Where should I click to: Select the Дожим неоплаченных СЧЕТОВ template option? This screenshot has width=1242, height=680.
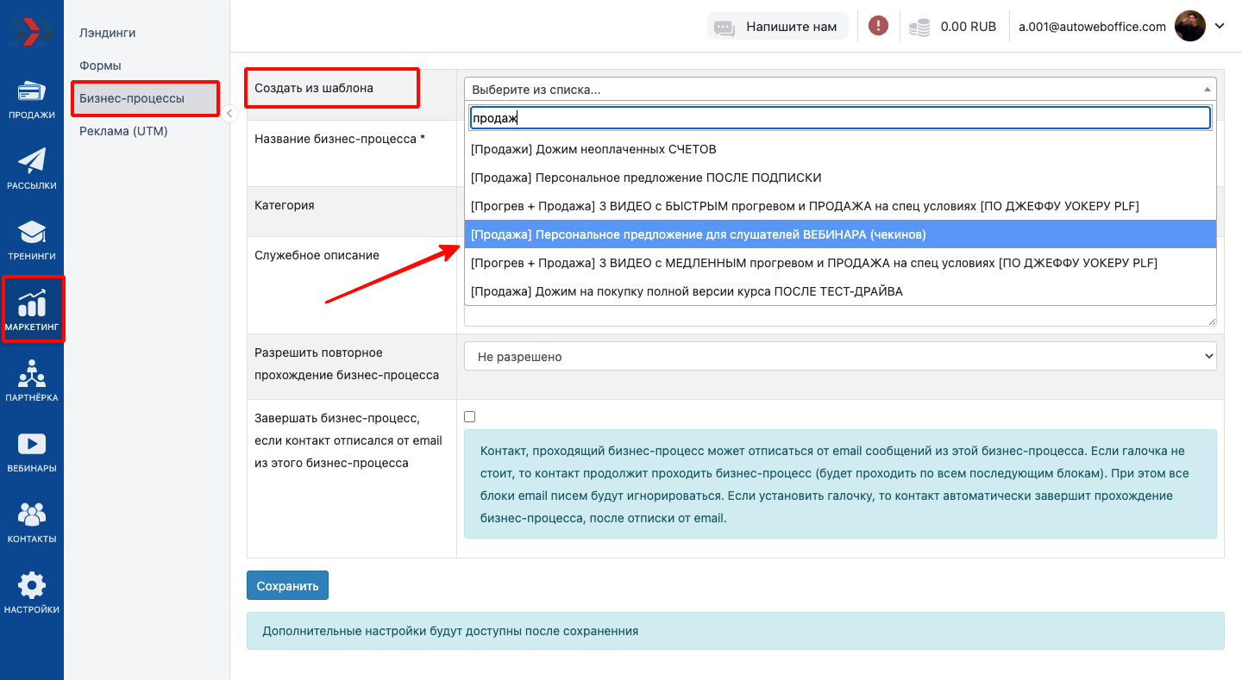click(593, 149)
